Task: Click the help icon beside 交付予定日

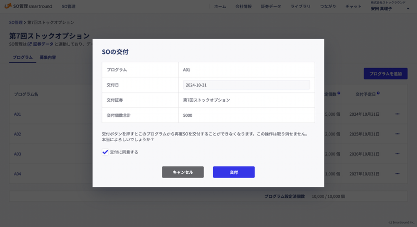Action: coord(378,93)
